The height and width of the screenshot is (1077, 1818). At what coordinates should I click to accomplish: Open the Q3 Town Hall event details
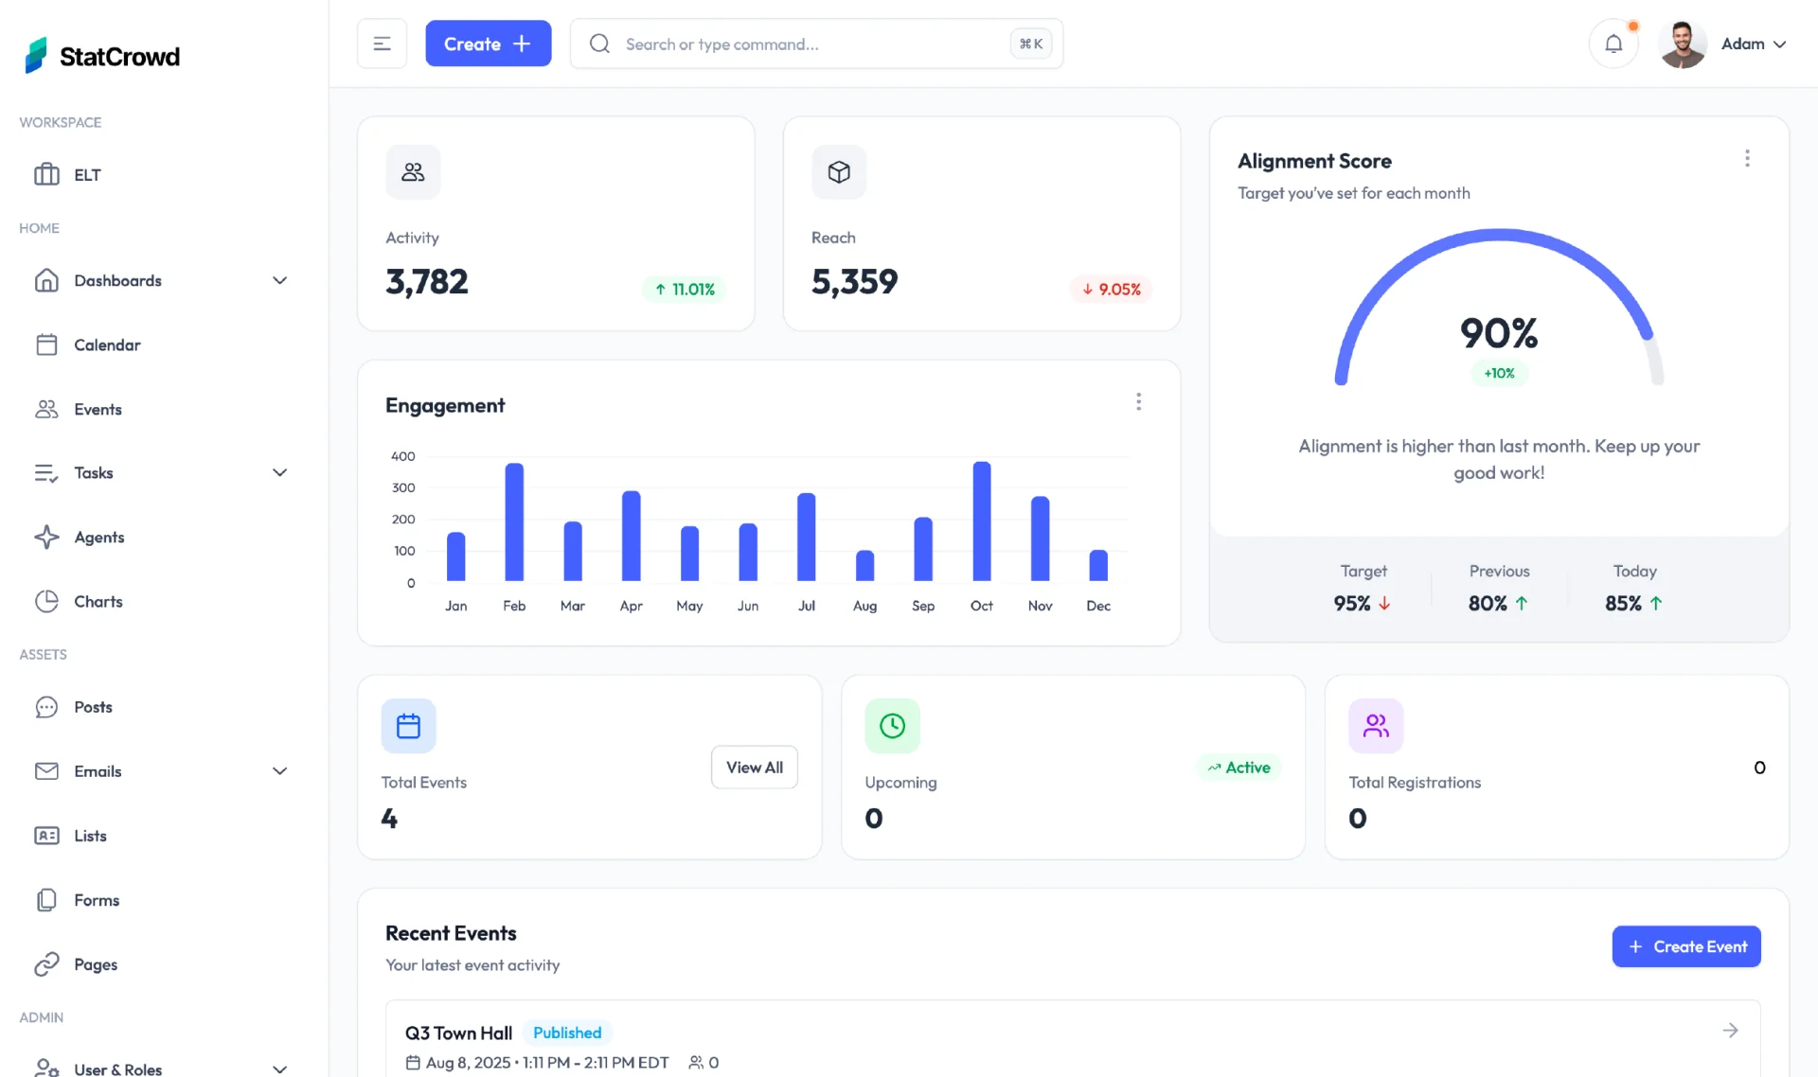pos(458,1033)
